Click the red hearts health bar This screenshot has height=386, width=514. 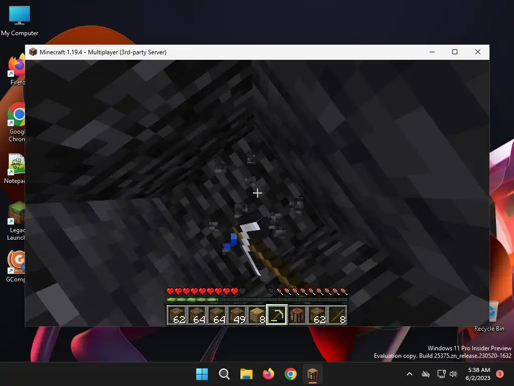tap(206, 291)
